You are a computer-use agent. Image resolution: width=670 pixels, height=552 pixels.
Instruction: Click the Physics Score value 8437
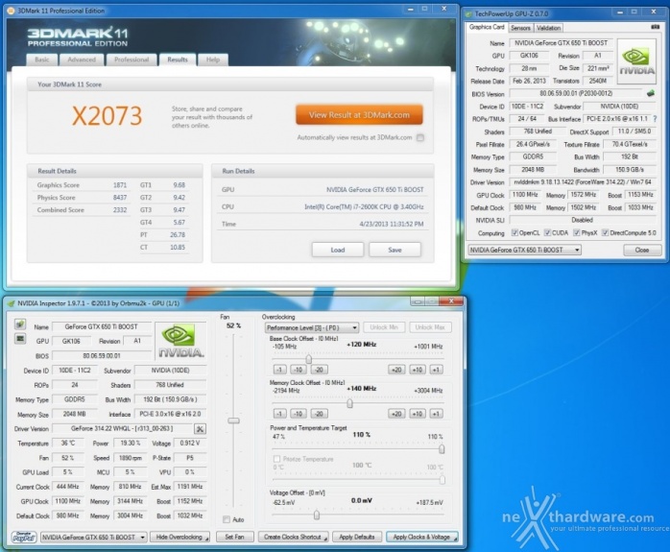click(x=120, y=198)
